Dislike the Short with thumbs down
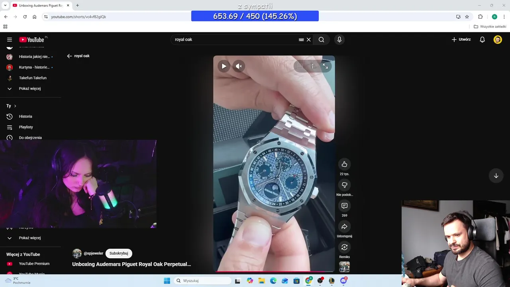This screenshot has width=510, height=287. [344, 185]
